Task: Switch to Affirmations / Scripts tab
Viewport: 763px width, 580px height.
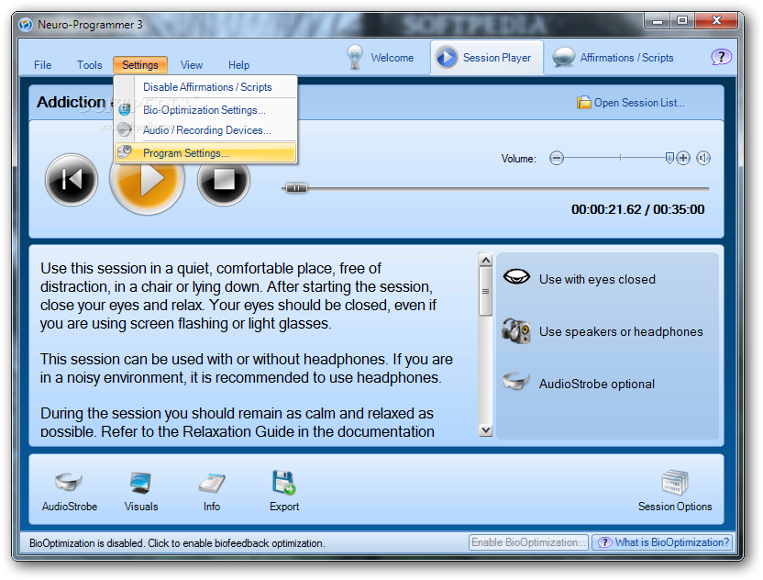Action: pos(614,58)
